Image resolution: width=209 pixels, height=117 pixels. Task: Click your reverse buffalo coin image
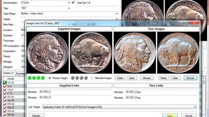178,53
